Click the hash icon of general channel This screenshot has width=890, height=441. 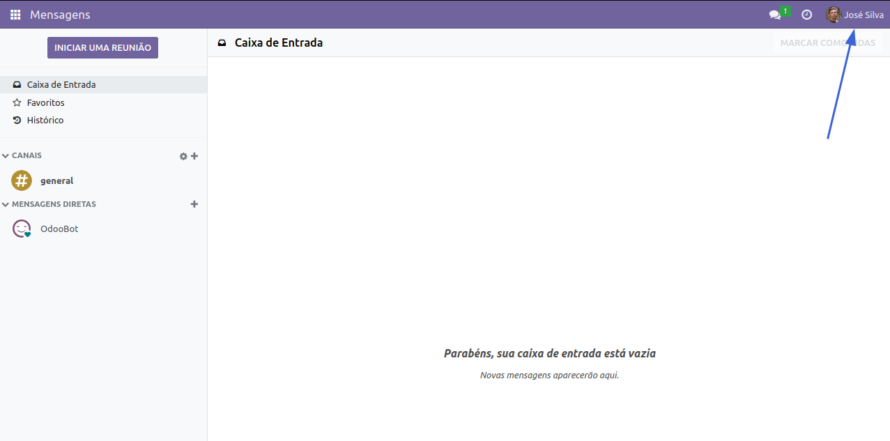[22, 180]
